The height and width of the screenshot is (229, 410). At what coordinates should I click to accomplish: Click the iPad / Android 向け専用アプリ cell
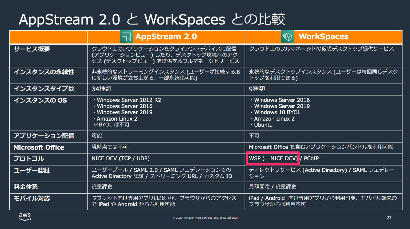coord(323,201)
